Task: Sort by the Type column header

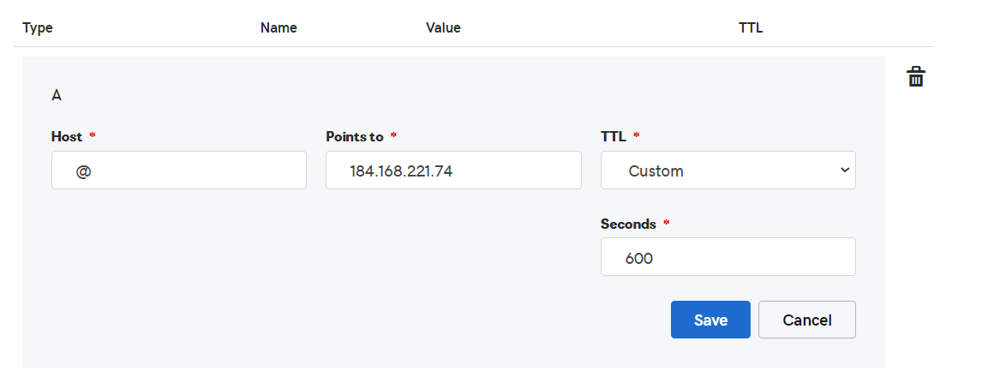Action: (x=38, y=27)
